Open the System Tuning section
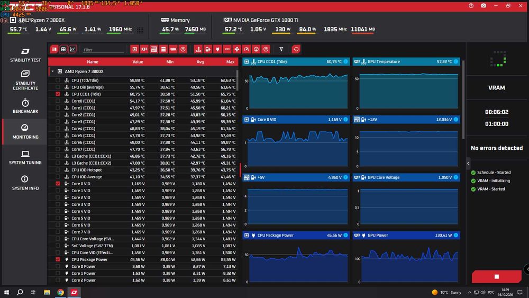 [25, 158]
